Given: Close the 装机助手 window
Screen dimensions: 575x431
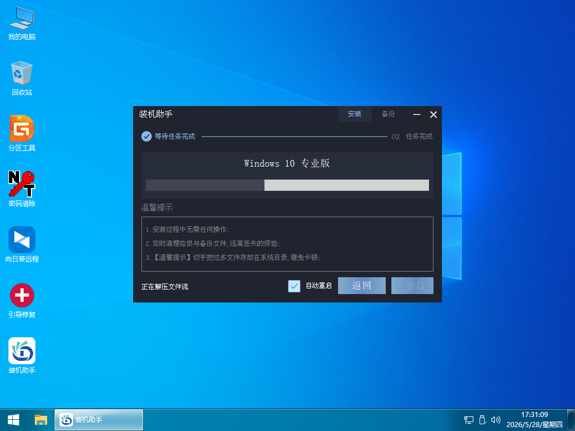Looking at the screenshot, I should click(433, 114).
